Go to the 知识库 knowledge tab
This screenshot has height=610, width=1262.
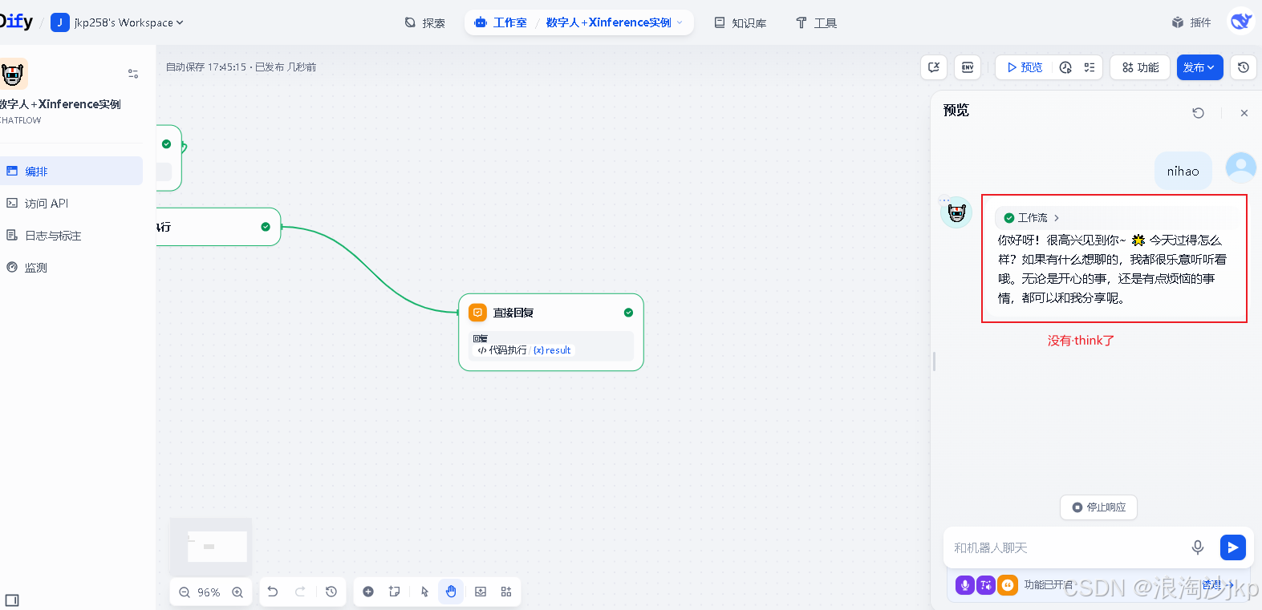click(741, 22)
